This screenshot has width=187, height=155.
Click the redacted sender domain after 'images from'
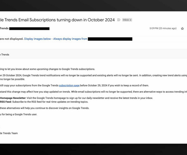point(110,39)
